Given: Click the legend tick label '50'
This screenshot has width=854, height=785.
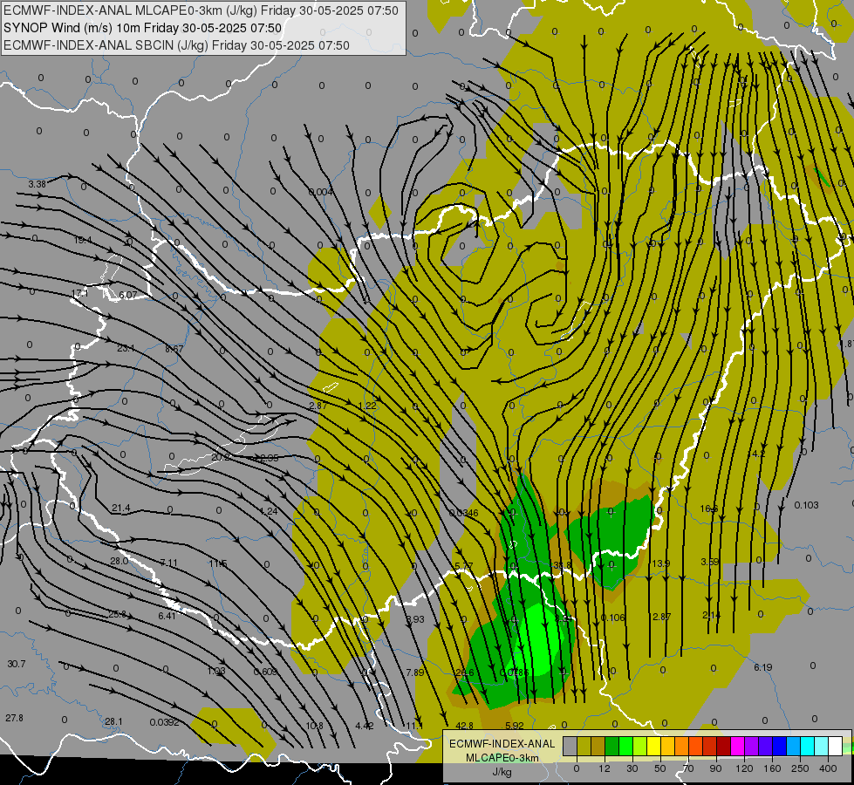Looking at the screenshot, I should (x=659, y=768).
